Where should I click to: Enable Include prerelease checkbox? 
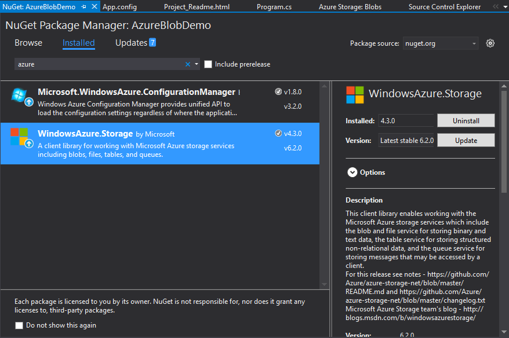(x=208, y=64)
